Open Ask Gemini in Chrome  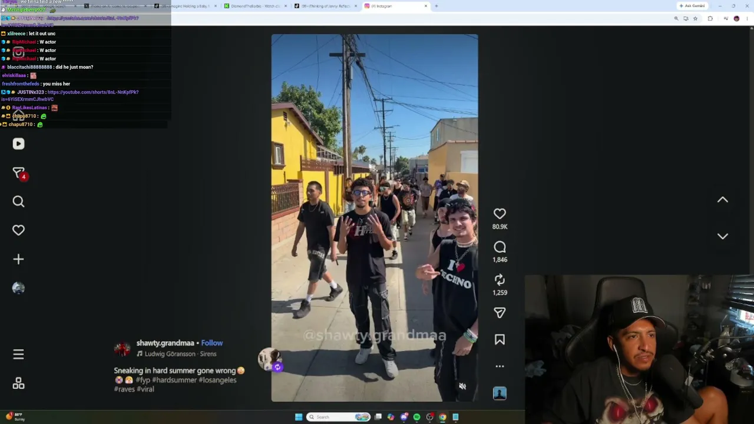pos(692,6)
